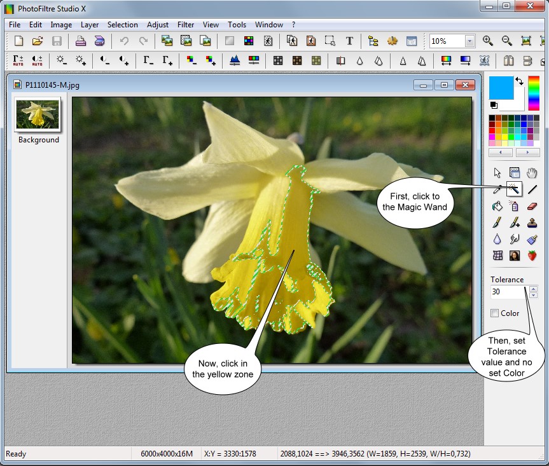
Task: Reset colors to default black and white
Action: [x=494, y=105]
